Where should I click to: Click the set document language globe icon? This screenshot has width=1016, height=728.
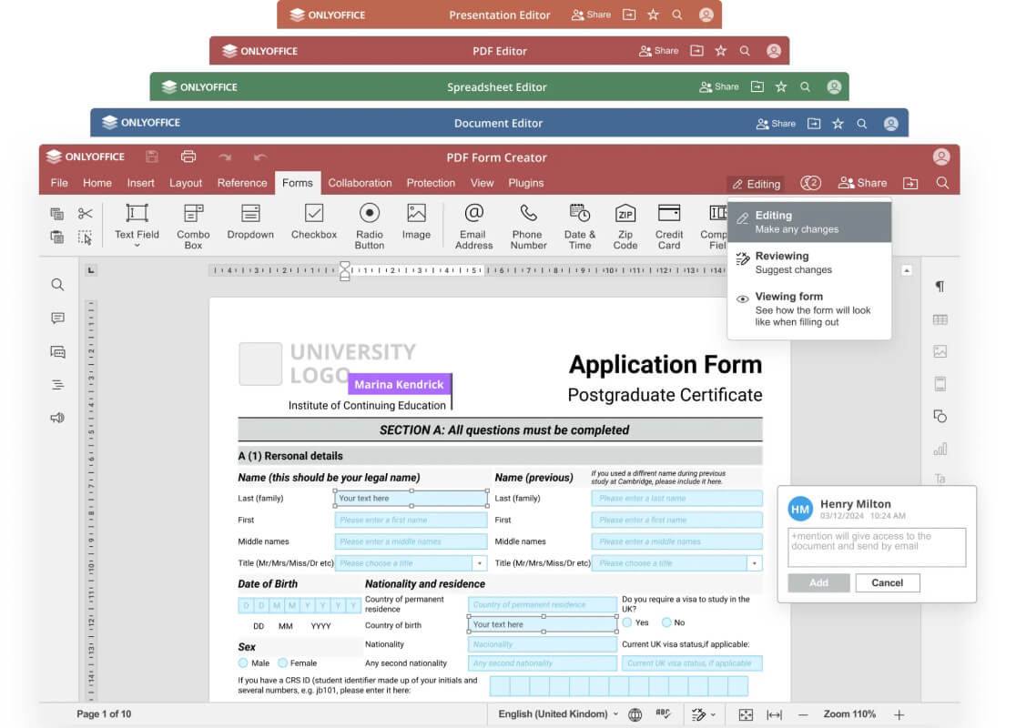635,714
